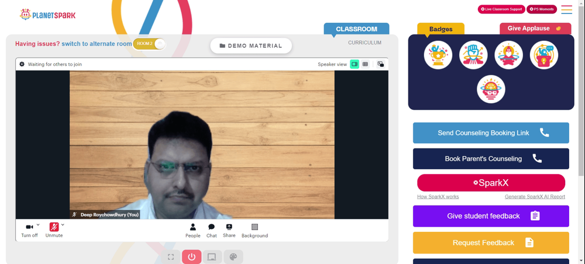Award the raised fist badge

[x=473, y=55]
